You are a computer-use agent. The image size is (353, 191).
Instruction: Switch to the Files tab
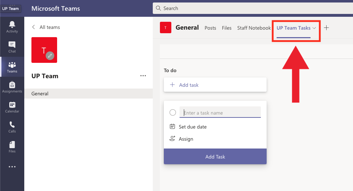(x=227, y=28)
